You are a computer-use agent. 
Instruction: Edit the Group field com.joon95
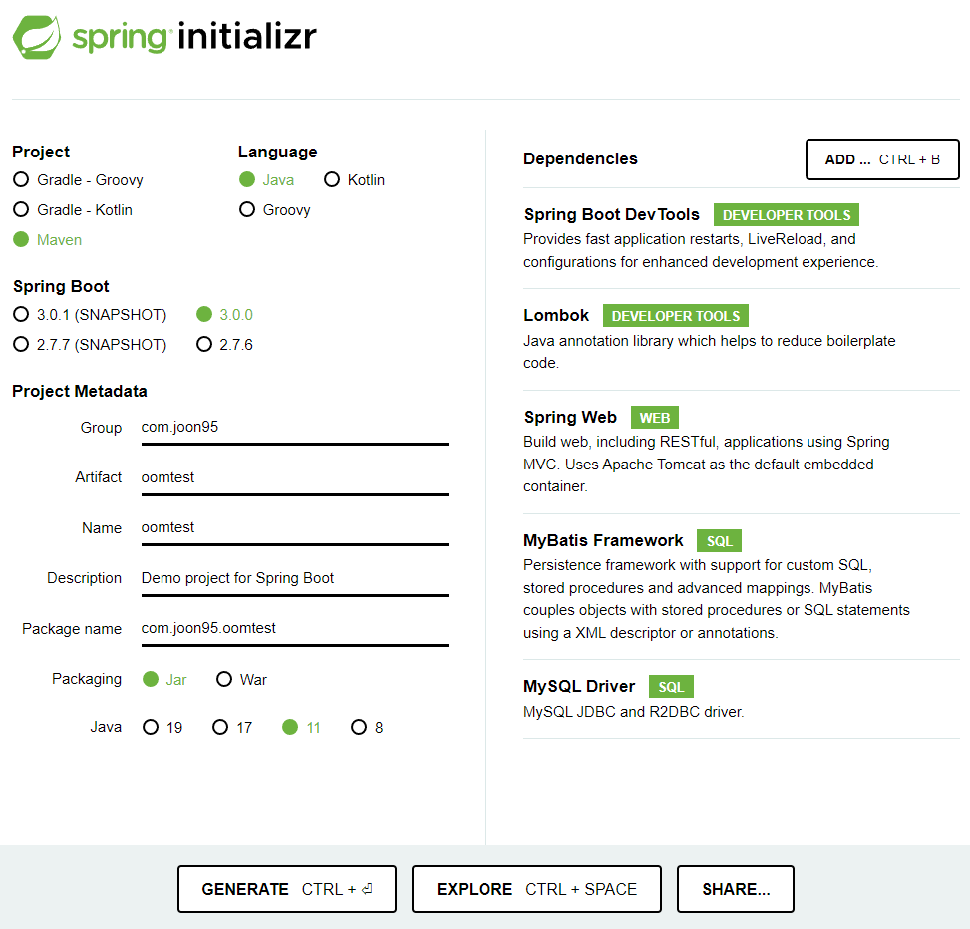(x=294, y=428)
